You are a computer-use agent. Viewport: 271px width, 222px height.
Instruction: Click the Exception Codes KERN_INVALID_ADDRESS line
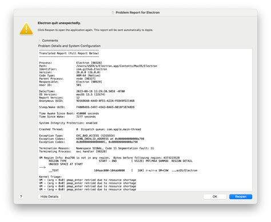[x=91, y=139]
